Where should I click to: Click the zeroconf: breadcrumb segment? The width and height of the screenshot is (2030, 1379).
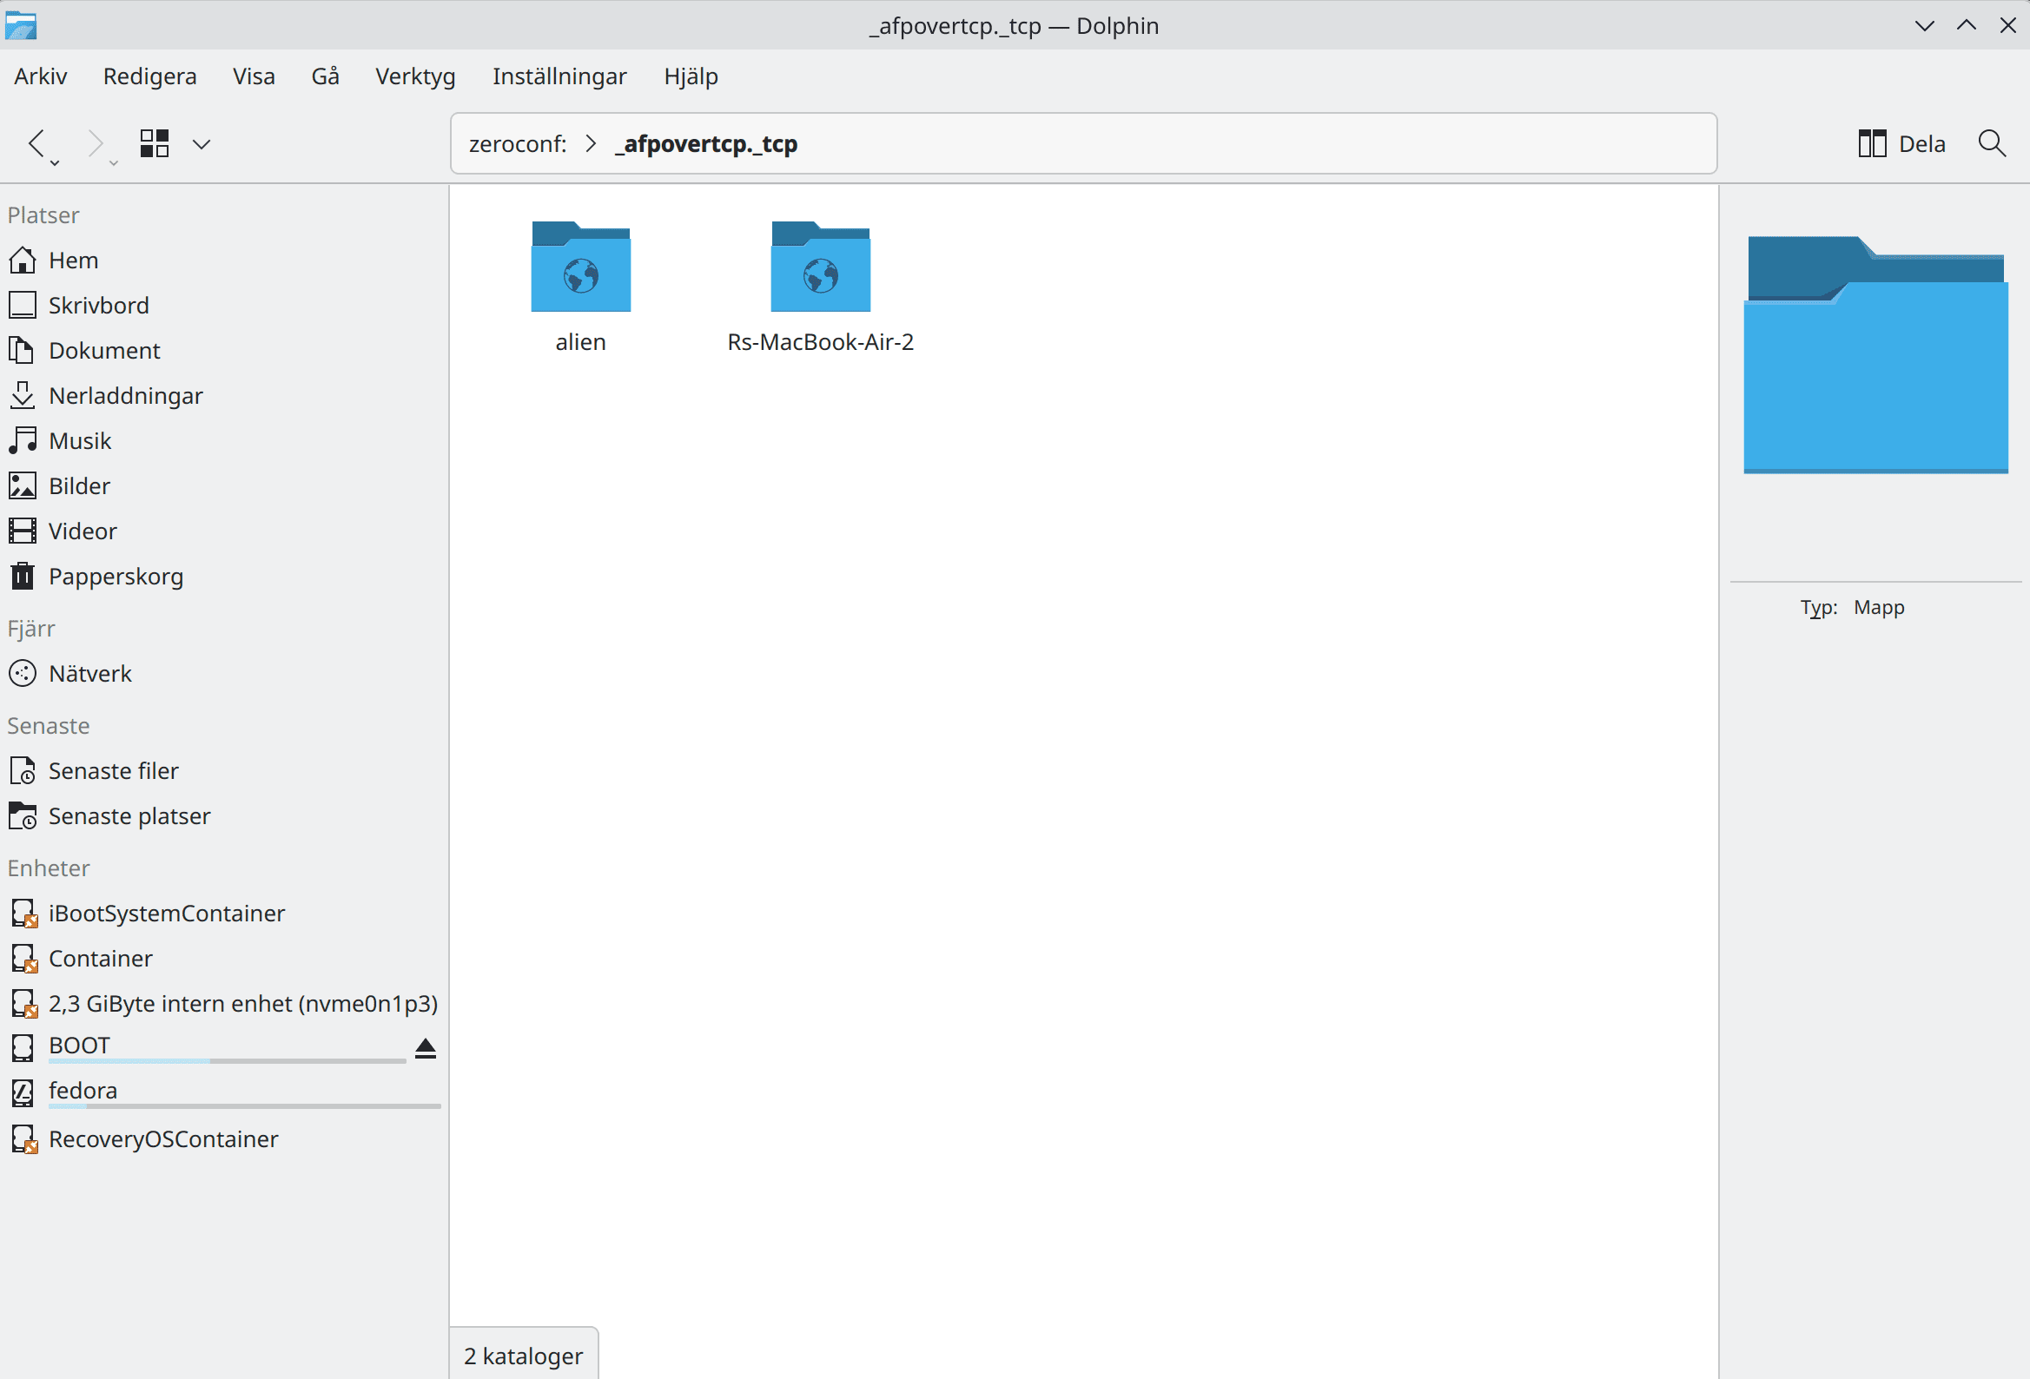[517, 143]
